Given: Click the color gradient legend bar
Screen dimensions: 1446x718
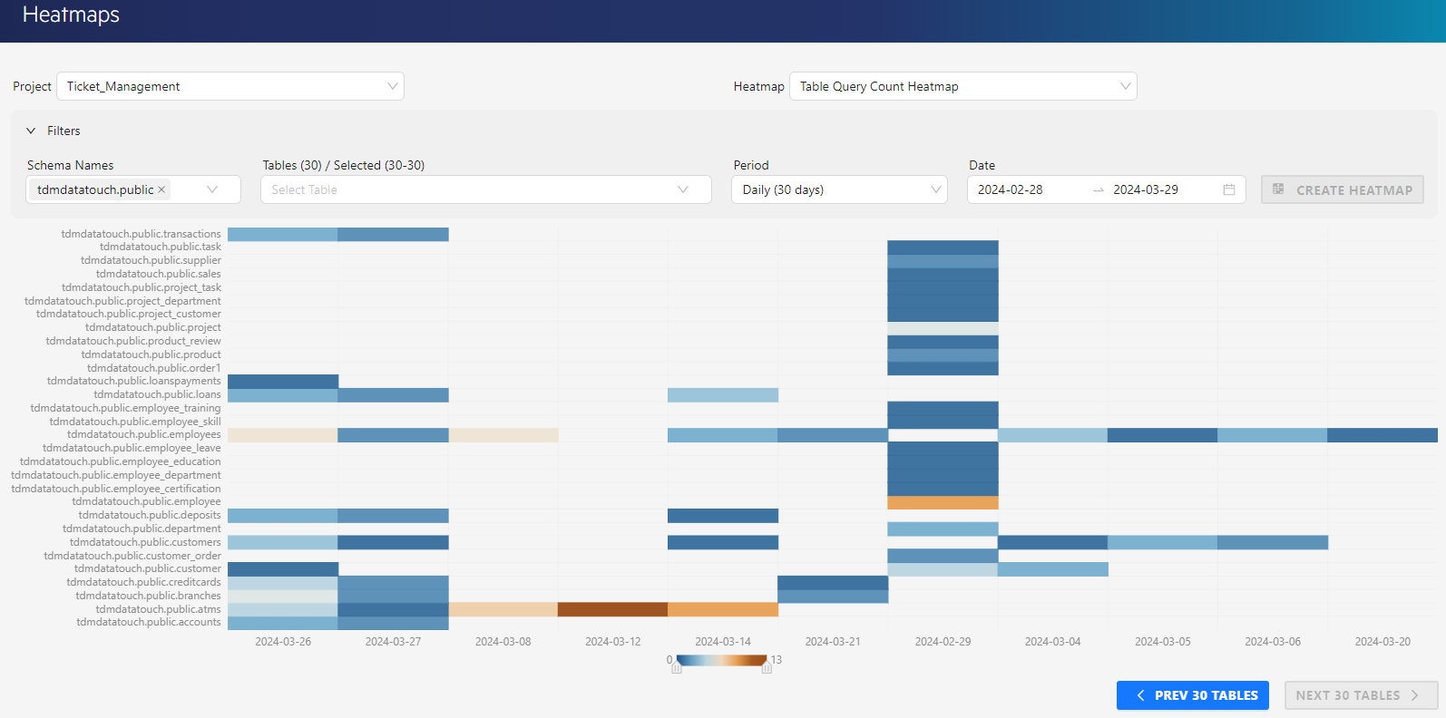Looking at the screenshot, I should (x=721, y=660).
